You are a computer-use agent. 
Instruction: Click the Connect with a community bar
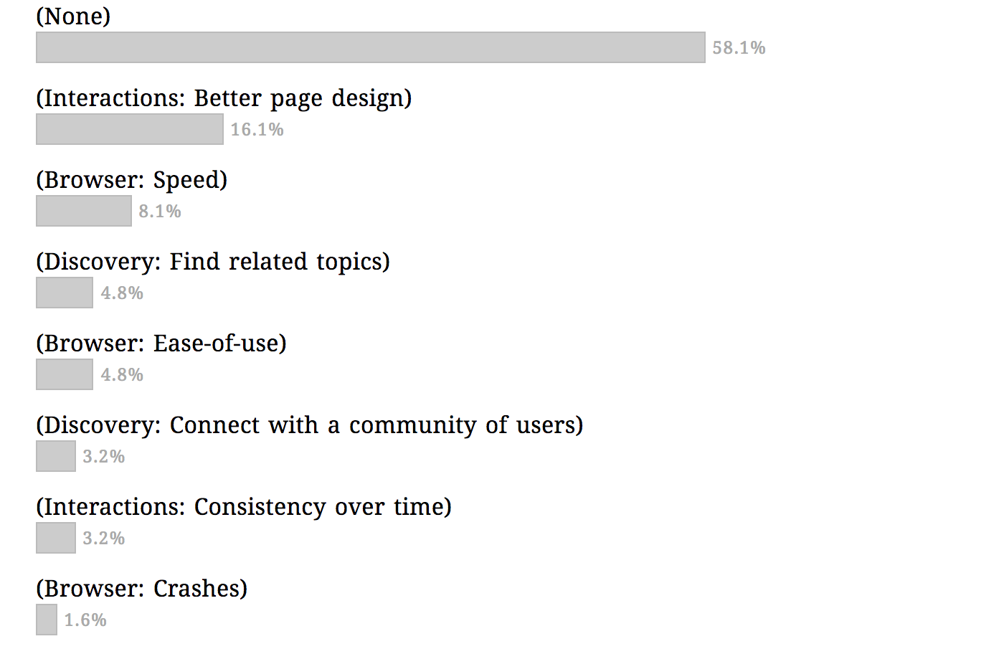pos(56,456)
